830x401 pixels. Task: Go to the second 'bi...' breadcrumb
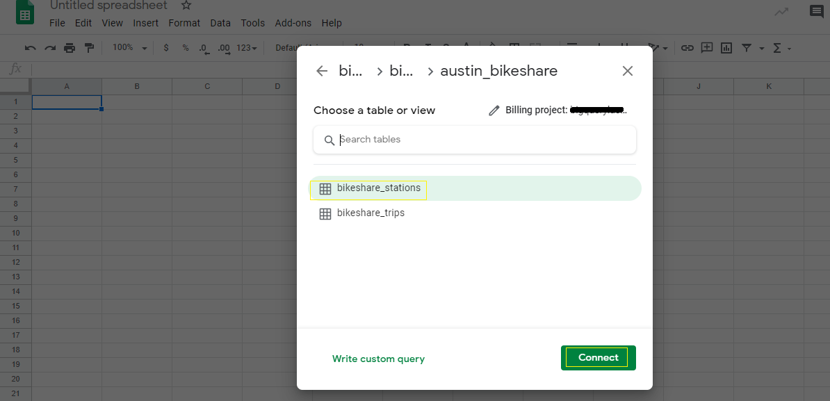(401, 71)
